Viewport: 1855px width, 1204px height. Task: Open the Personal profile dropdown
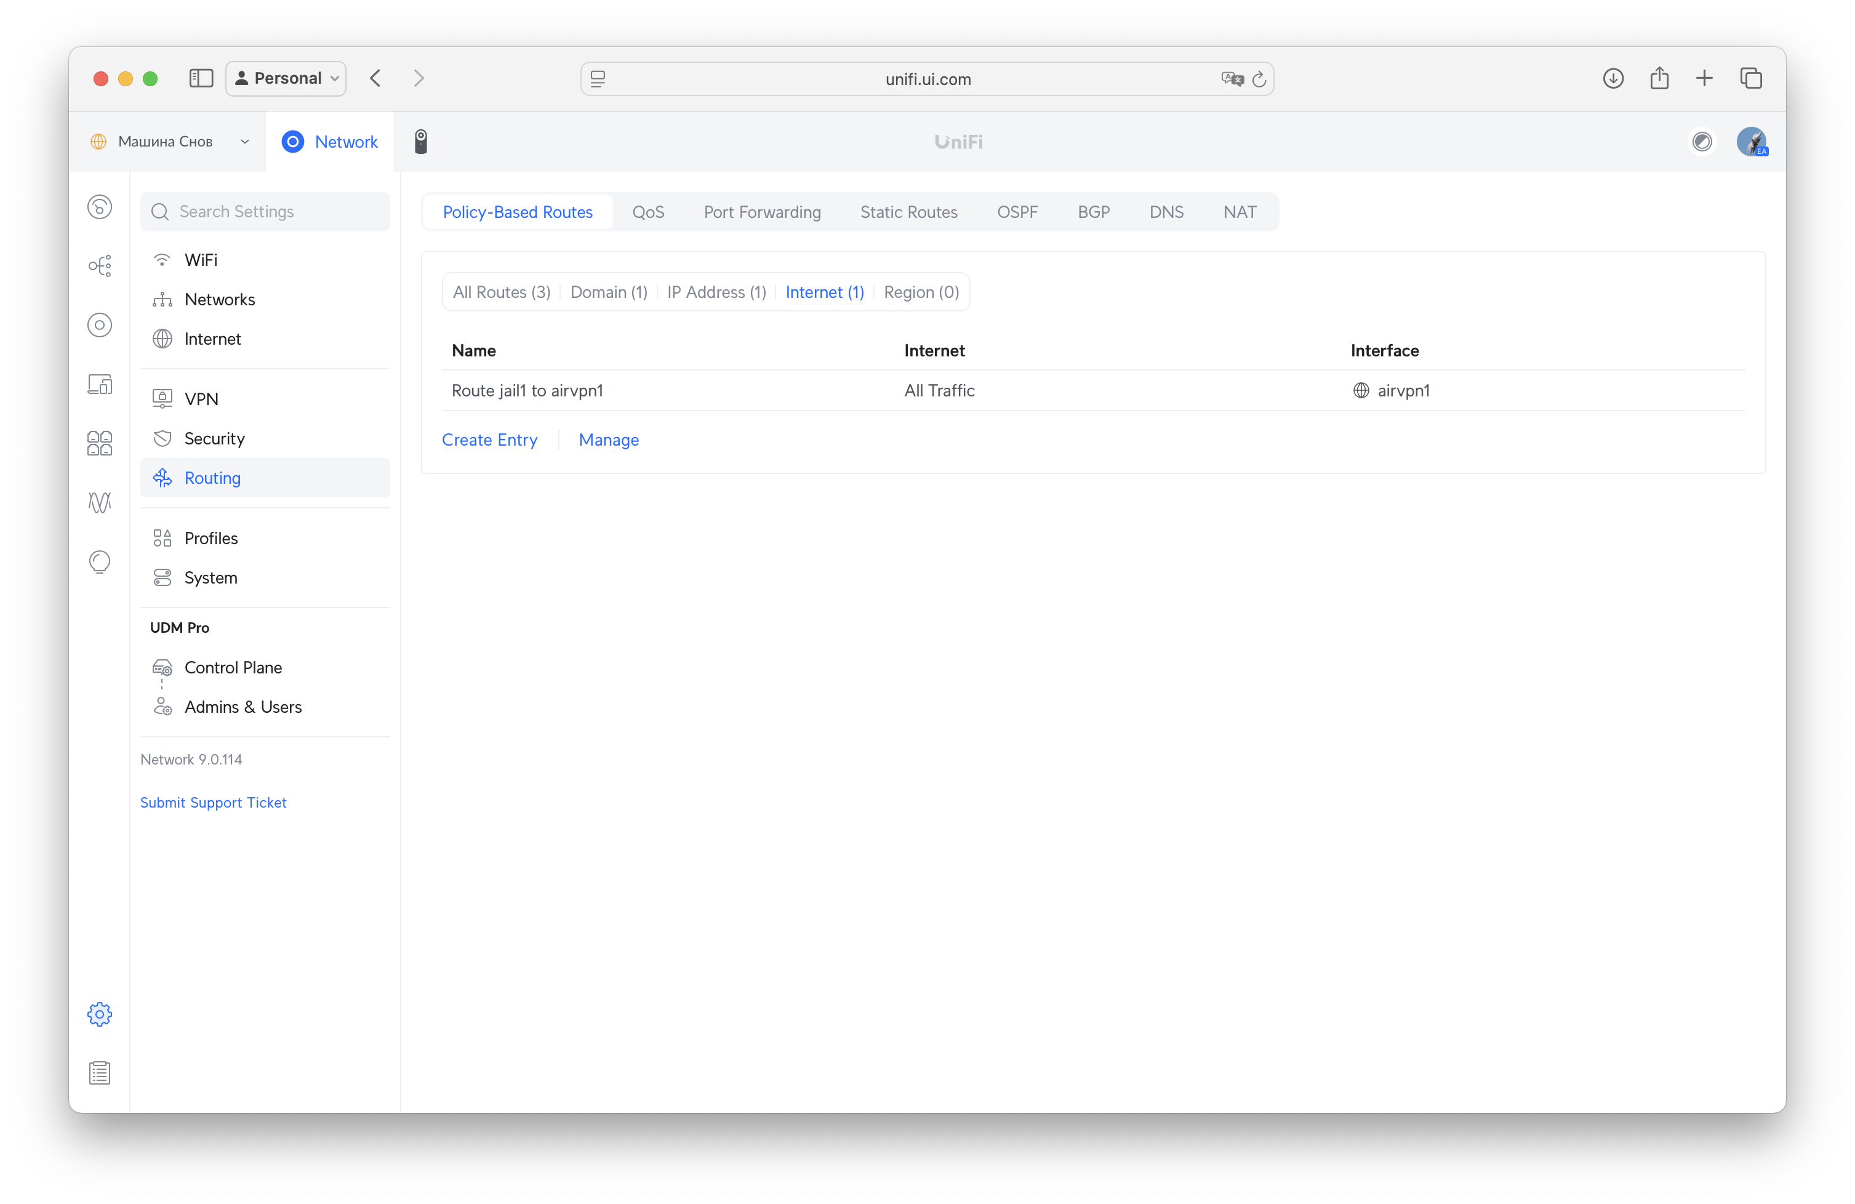pyautogui.click(x=285, y=78)
